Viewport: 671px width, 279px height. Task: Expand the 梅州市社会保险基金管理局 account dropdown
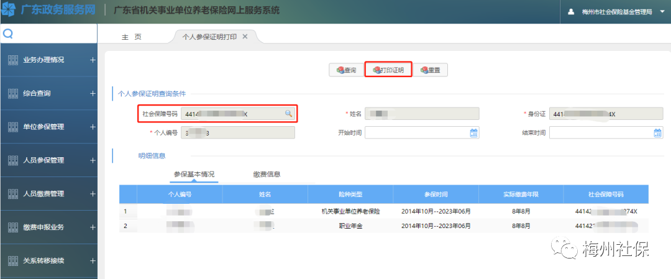click(x=662, y=12)
